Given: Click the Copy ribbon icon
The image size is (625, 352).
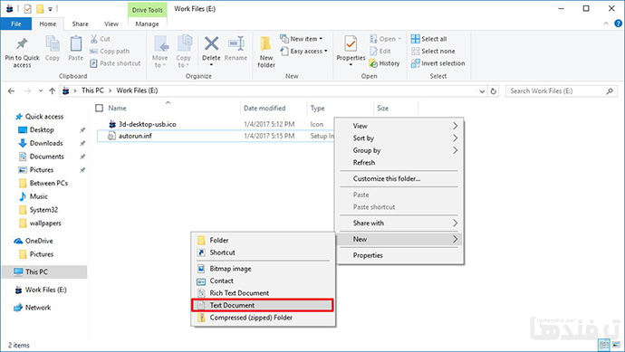Looking at the screenshot, I should [53, 43].
